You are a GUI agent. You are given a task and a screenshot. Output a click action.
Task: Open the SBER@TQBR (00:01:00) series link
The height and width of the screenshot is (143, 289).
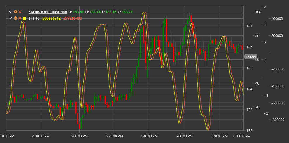[x=48, y=12]
